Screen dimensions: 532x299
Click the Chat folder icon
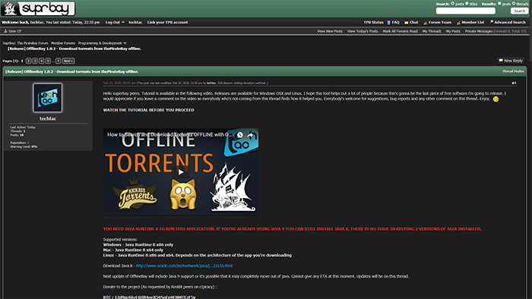pyautogui.click(x=406, y=23)
